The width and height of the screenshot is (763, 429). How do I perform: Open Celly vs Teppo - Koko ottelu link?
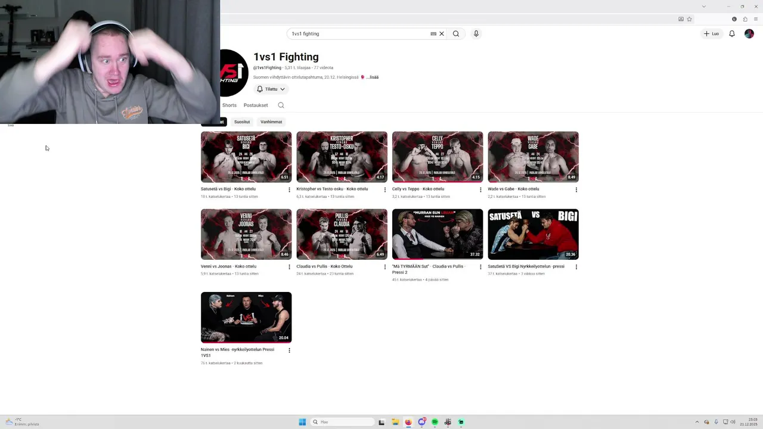(x=418, y=189)
